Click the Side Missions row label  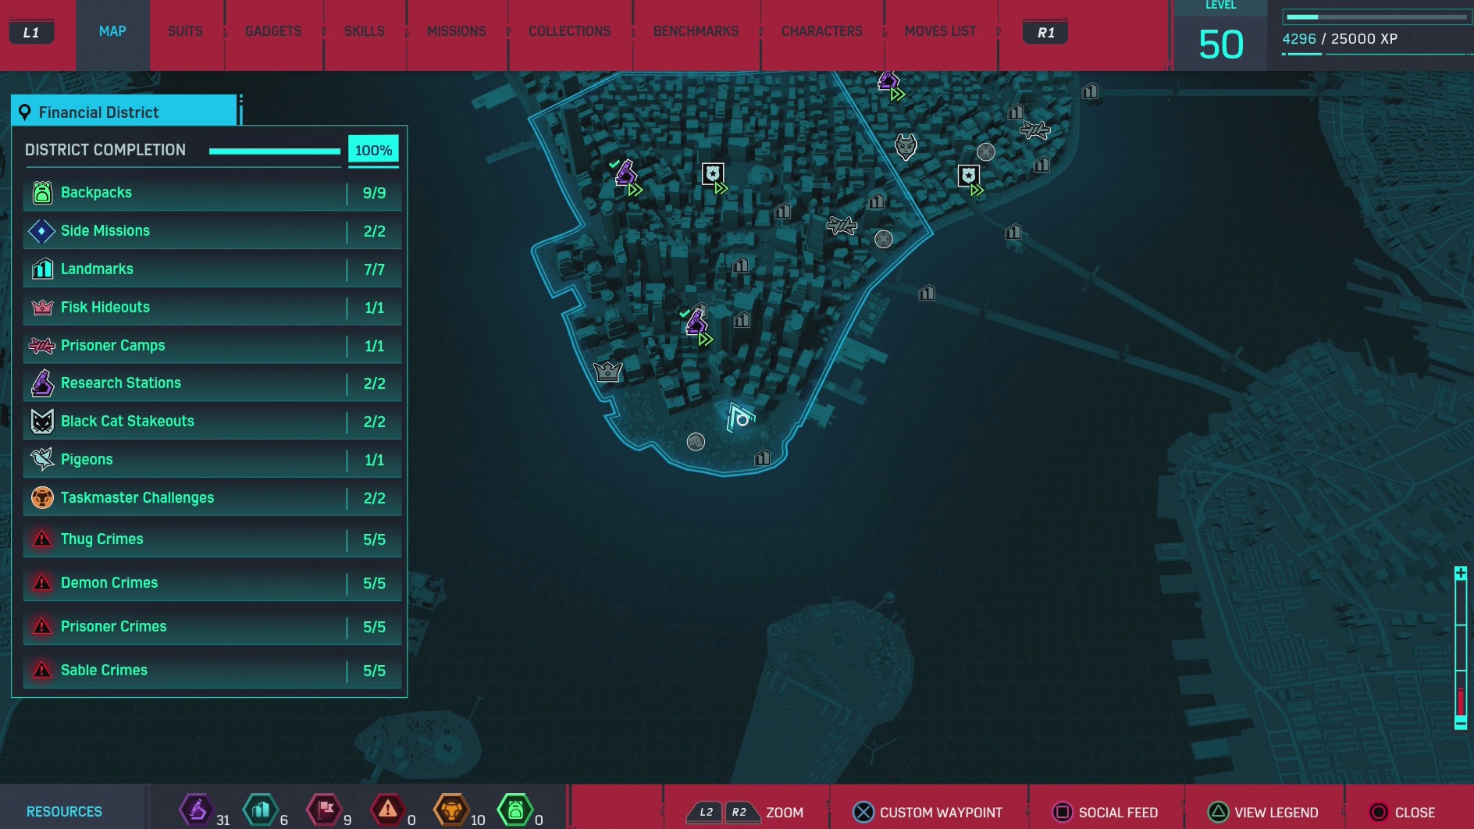coord(105,231)
